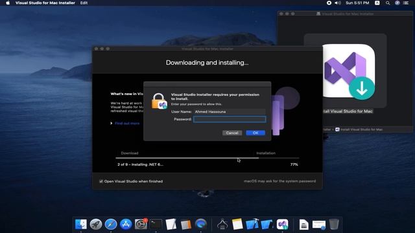The height and width of the screenshot is (233, 415).
Task: Open Finder from the dock
Action: [80, 225]
